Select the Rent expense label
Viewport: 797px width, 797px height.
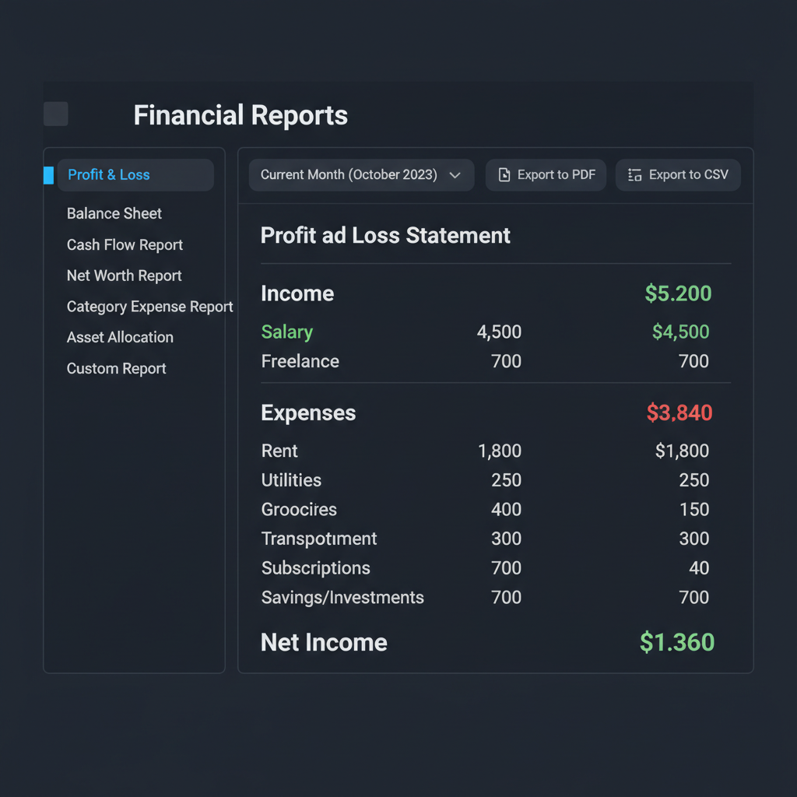coord(279,451)
